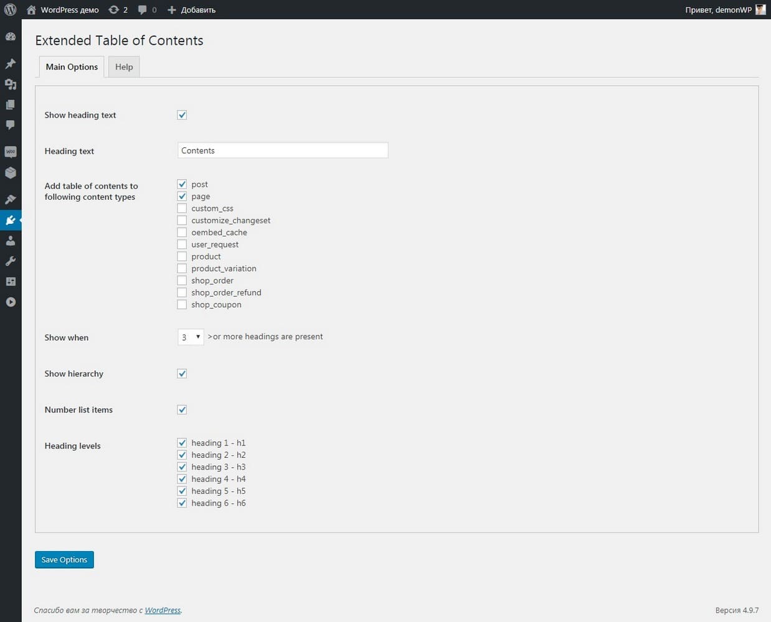Click the WordPress logo icon
This screenshot has height=622, width=771.
pyautogui.click(x=11, y=9)
